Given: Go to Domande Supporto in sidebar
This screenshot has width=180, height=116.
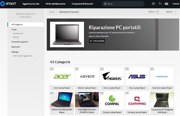Looking at the screenshot, I should (x=20, y=42).
